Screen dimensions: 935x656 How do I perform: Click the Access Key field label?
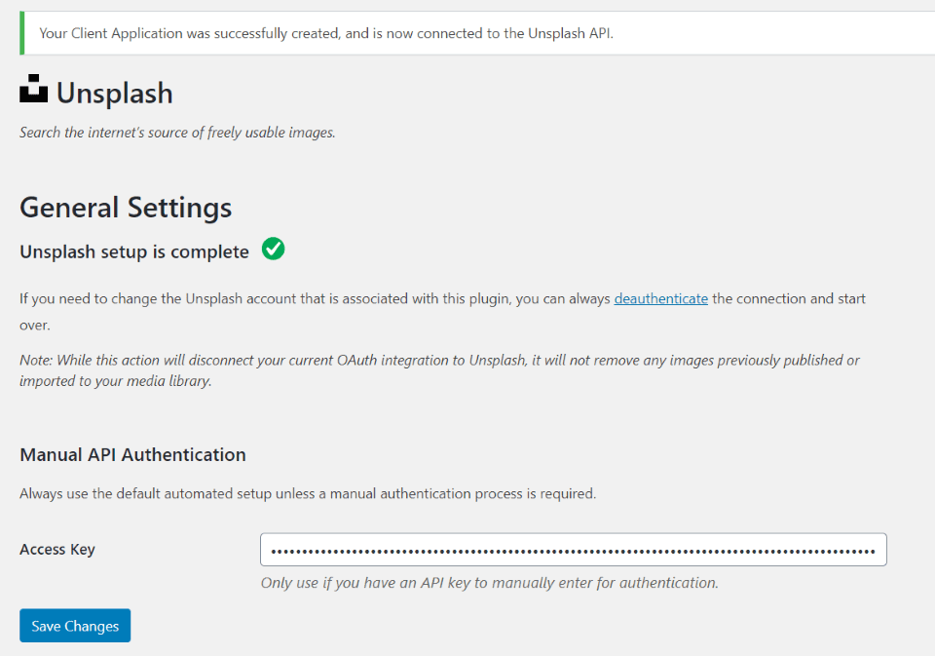tap(57, 549)
